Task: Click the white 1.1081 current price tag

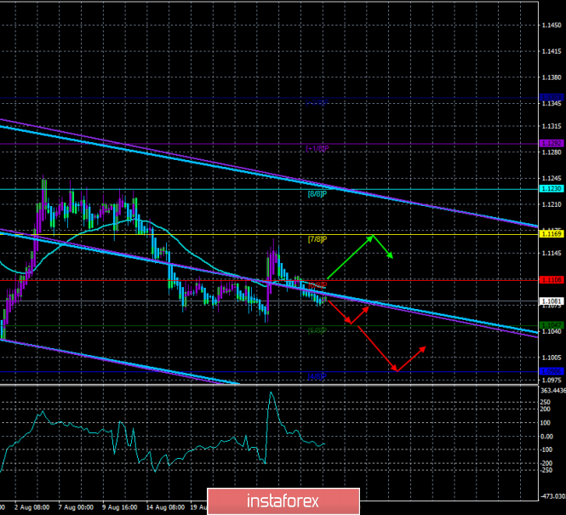Action: tap(552, 300)
